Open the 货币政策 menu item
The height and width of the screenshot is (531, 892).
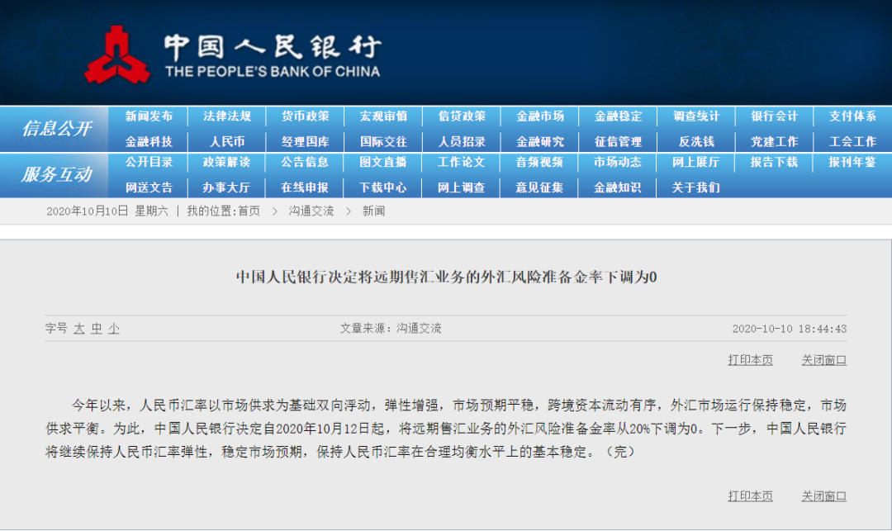pyautogui.click(x=304, y=116)
